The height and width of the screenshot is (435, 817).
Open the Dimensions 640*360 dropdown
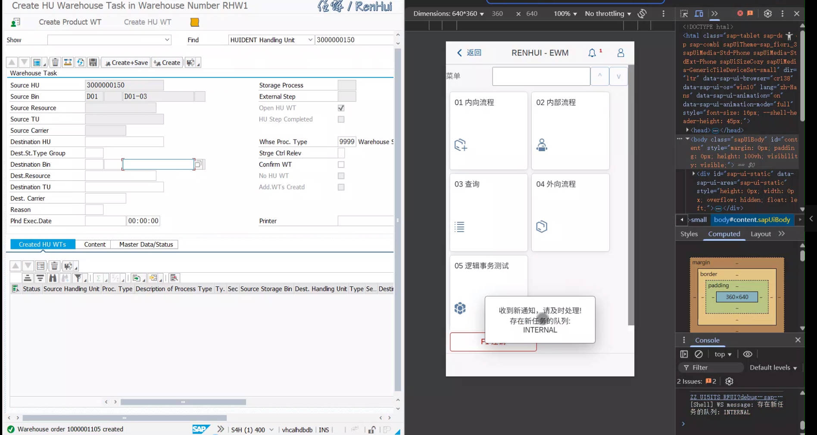[x=449, y=14]
